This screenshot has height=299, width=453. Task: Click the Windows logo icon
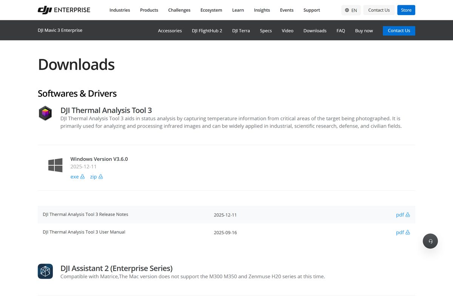tap(55, 165)
